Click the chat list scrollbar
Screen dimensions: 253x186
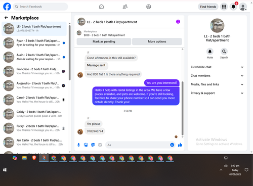pyautogui.click(x=70, y=53)
